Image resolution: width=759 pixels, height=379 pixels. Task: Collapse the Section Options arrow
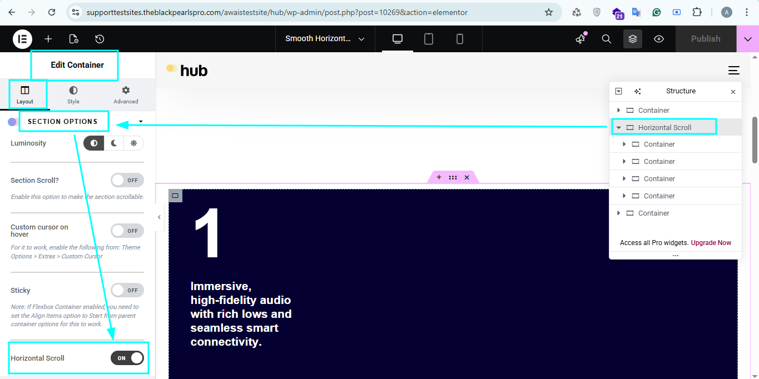(x=141, y=121)
